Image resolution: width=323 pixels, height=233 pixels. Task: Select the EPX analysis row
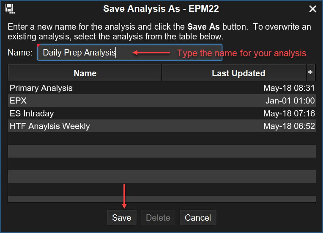[x=18, y=101]
